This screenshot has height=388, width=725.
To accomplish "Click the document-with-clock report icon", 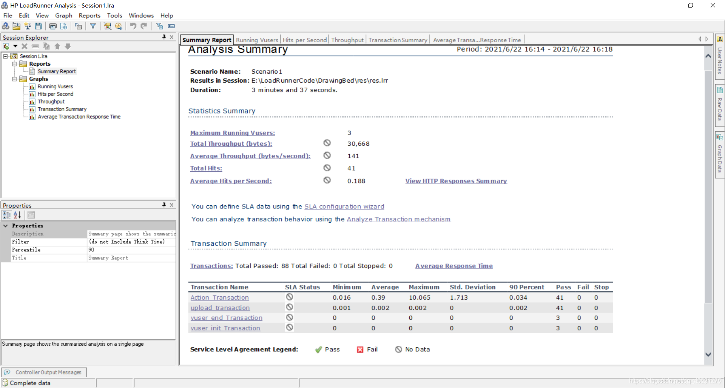I will pos(63,26).
